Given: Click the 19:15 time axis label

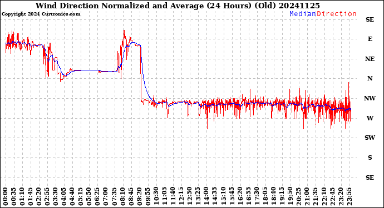Looking at the screenshot, I should tap(282, 196).
